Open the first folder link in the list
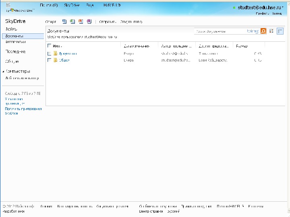The image size is (290, 217). [x=68, y=54]
